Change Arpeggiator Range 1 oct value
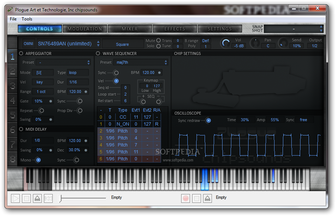 (43, 92)
